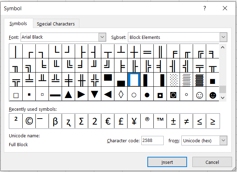
Task: Open the Font dropdown list
Action: (x=102, y=37)
